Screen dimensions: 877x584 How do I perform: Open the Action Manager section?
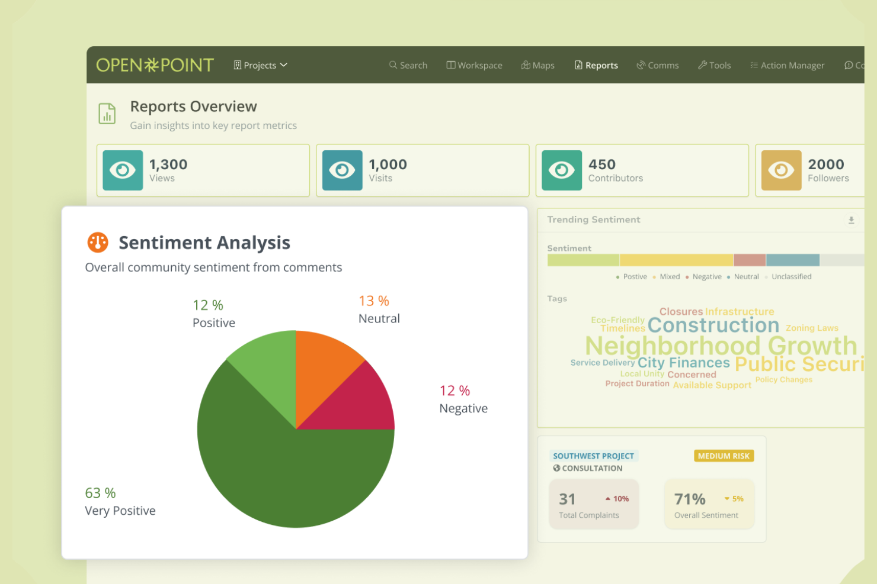(x=788, y=65)
